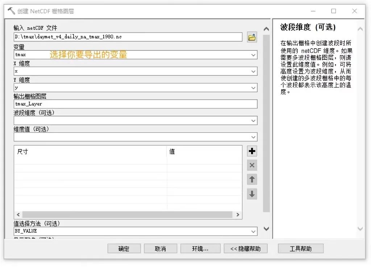The width and height of the screenshot is (371, 268).
Task: Open the 波段维度 (可选) dropdown
Action: [x=254, y=120]
